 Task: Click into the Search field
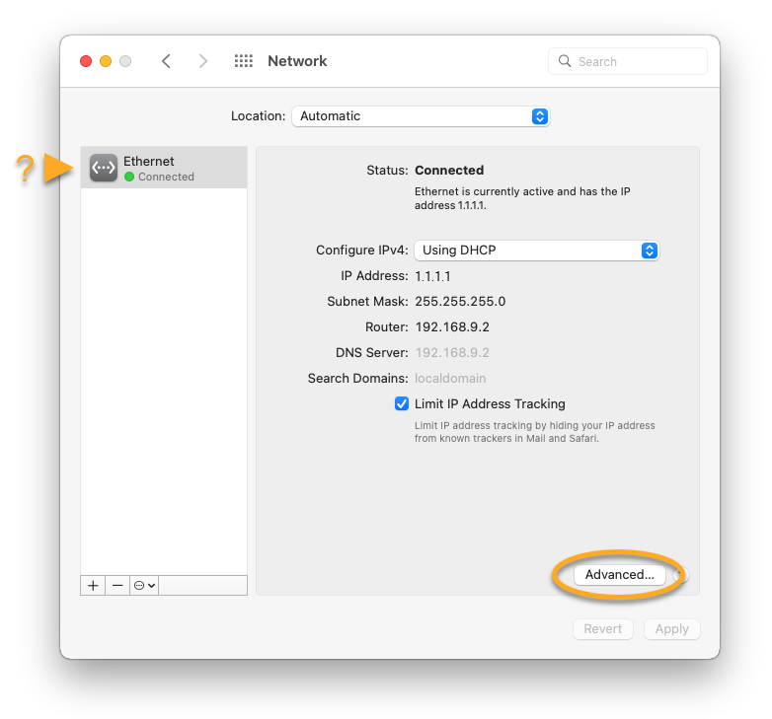[637, 61]
